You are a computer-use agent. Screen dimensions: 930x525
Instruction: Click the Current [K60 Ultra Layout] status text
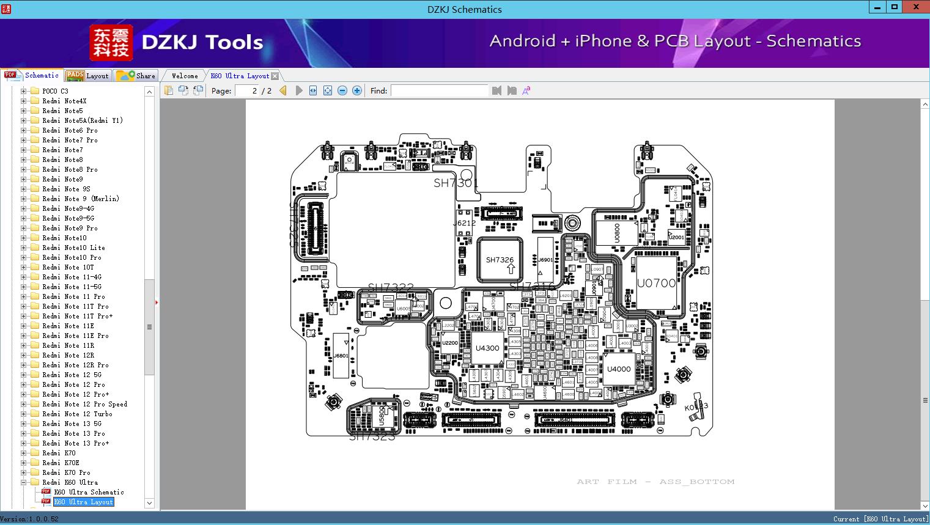[x=880, y=519]
